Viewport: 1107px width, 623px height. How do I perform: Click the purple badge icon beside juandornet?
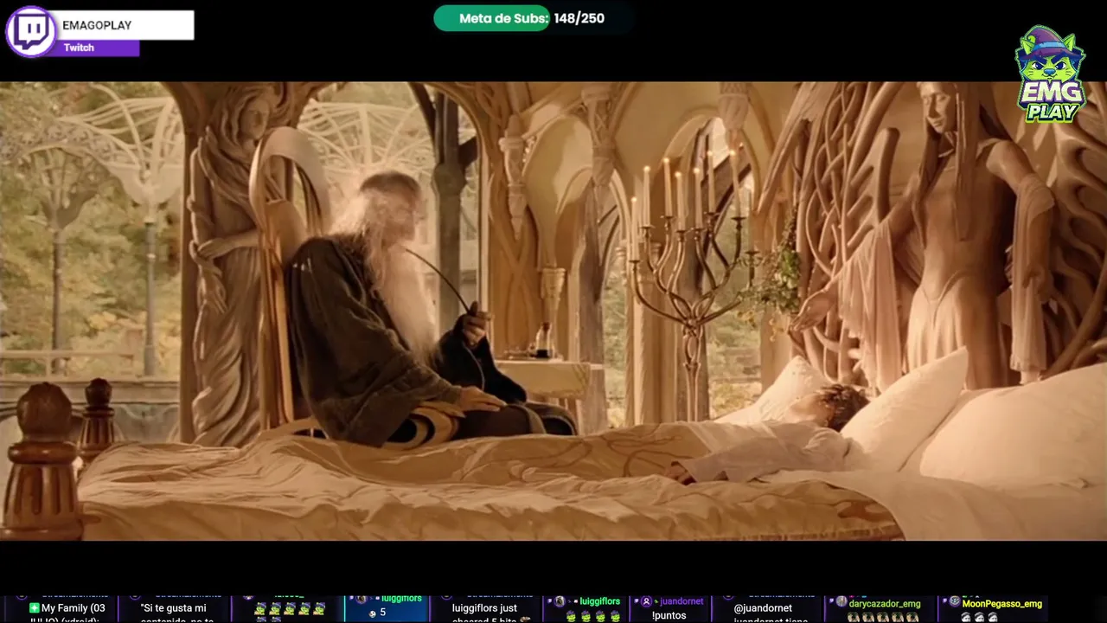646,601
